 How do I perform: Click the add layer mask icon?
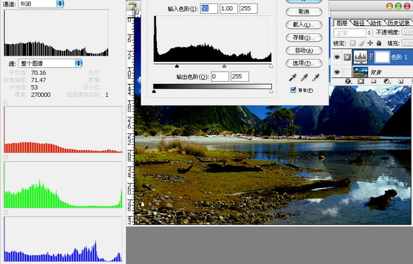click(361, 82)
